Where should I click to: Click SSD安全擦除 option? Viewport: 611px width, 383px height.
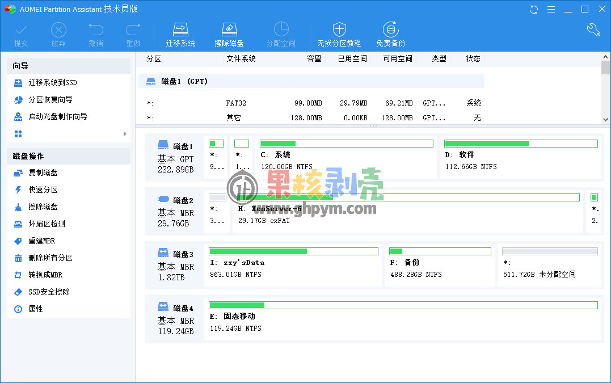tap(49, 292)
